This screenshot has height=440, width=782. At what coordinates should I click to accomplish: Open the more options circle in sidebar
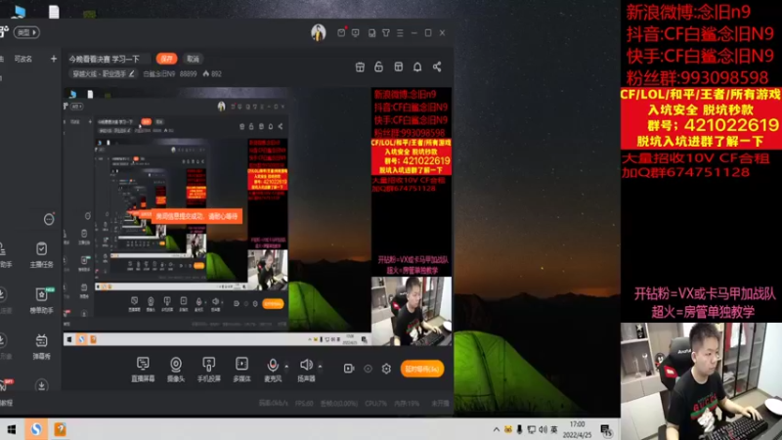click(x=49, y=219)
